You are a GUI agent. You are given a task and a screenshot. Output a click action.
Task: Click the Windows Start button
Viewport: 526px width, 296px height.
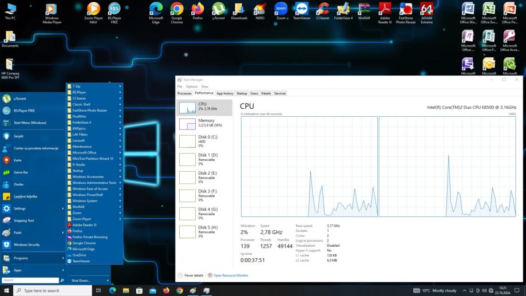click(x=6, y=291)
